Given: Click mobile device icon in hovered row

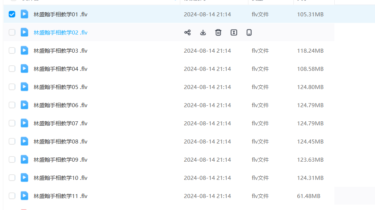Looking at the screenshot, I should [249, 32].
